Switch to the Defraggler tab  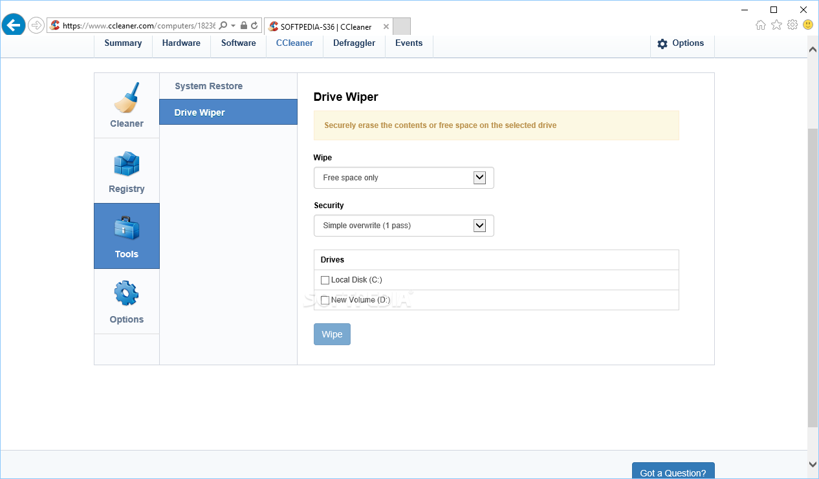tap(354, 43)
